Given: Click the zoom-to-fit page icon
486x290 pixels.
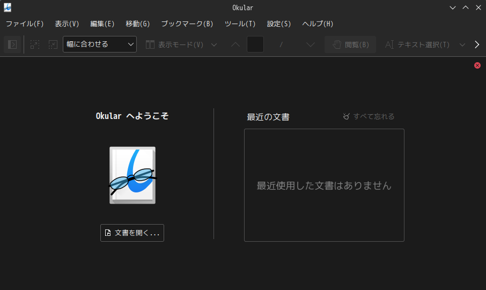Looking at the screenshot, I should (x=35, y=44).
